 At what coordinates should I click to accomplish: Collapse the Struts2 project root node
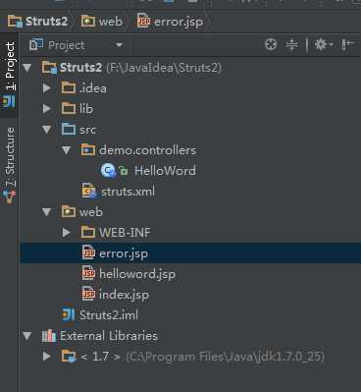pos(27,68)
